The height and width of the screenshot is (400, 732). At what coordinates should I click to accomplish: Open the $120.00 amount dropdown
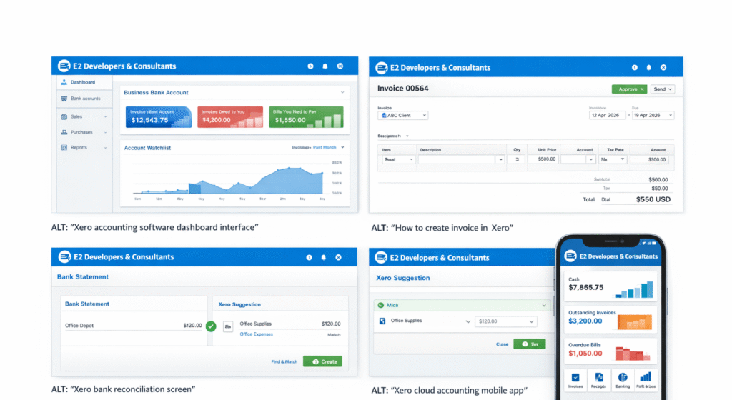pyautogui.click(x=505, y=321)
